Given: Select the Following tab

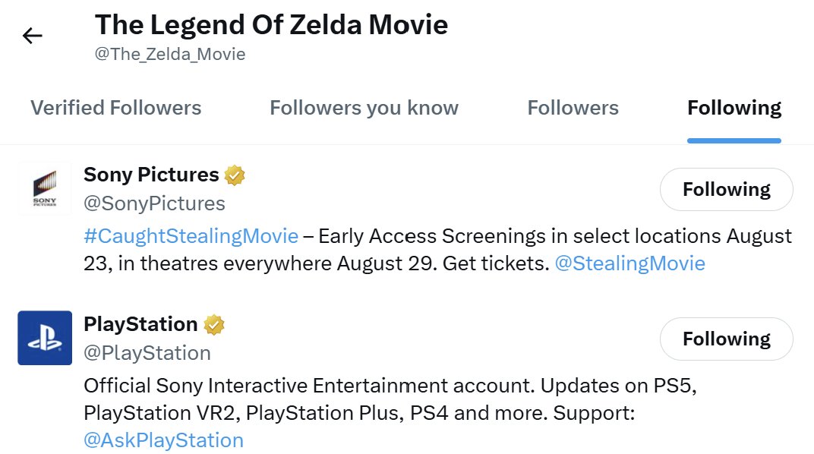Looking at the screenshot, I should (734, 108).
